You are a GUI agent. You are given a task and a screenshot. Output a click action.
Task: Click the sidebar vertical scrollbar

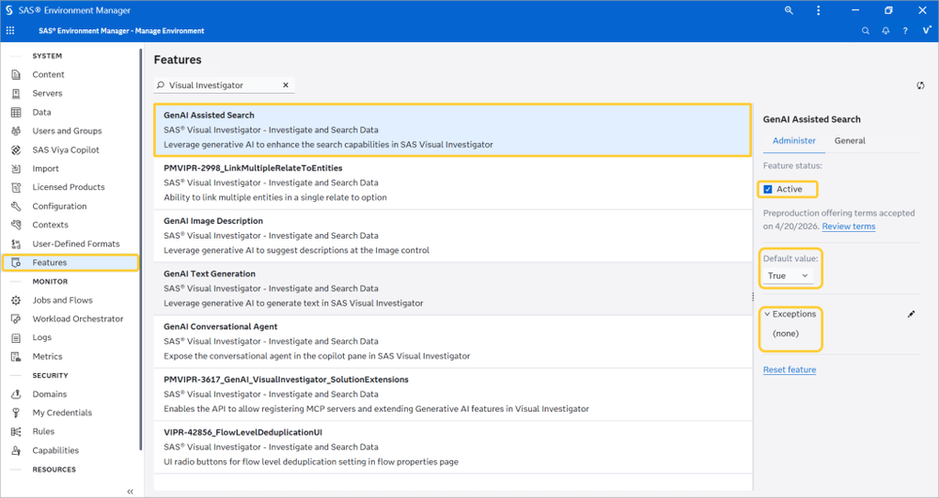[141, 250]
